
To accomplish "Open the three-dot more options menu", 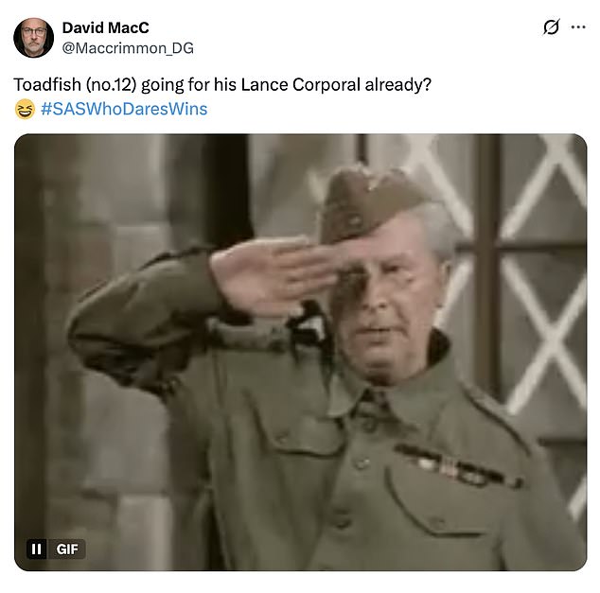I will coord(578,27).
